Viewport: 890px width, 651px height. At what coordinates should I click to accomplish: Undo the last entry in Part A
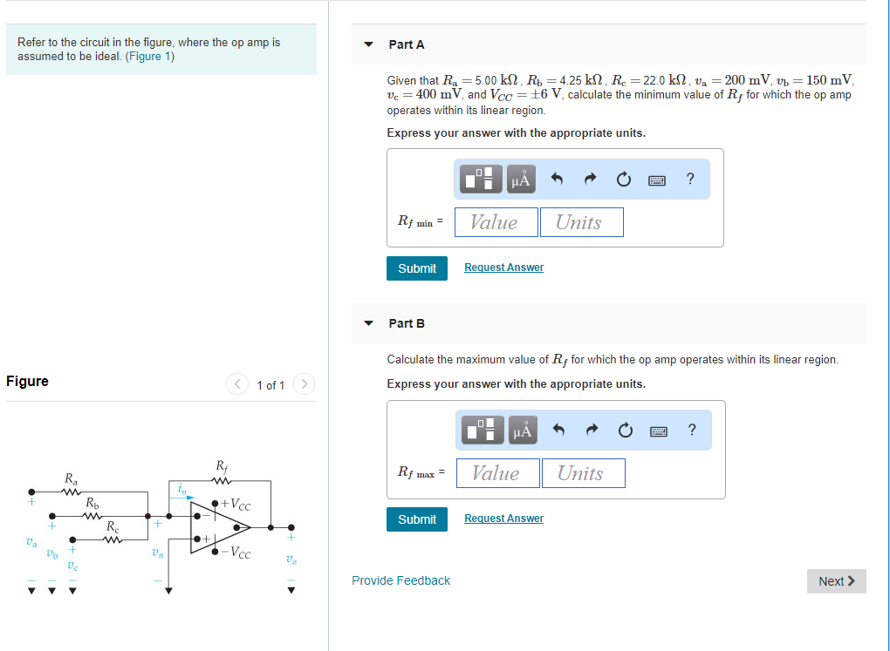pos(557,179)
